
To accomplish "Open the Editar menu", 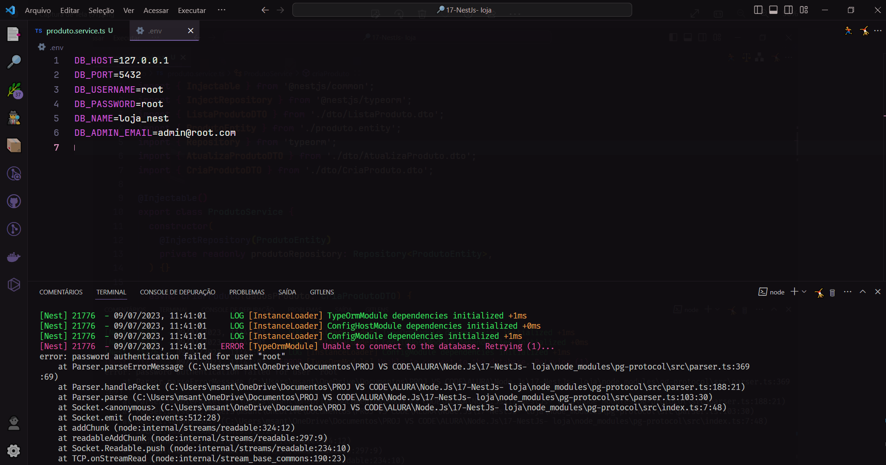I will coord(70,10).
